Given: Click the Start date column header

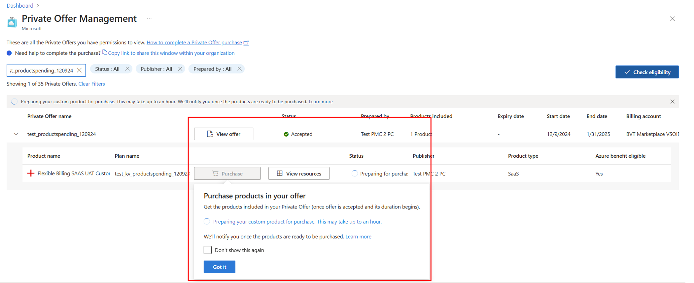Looking at the screenshot, I should tap(558, 116).
